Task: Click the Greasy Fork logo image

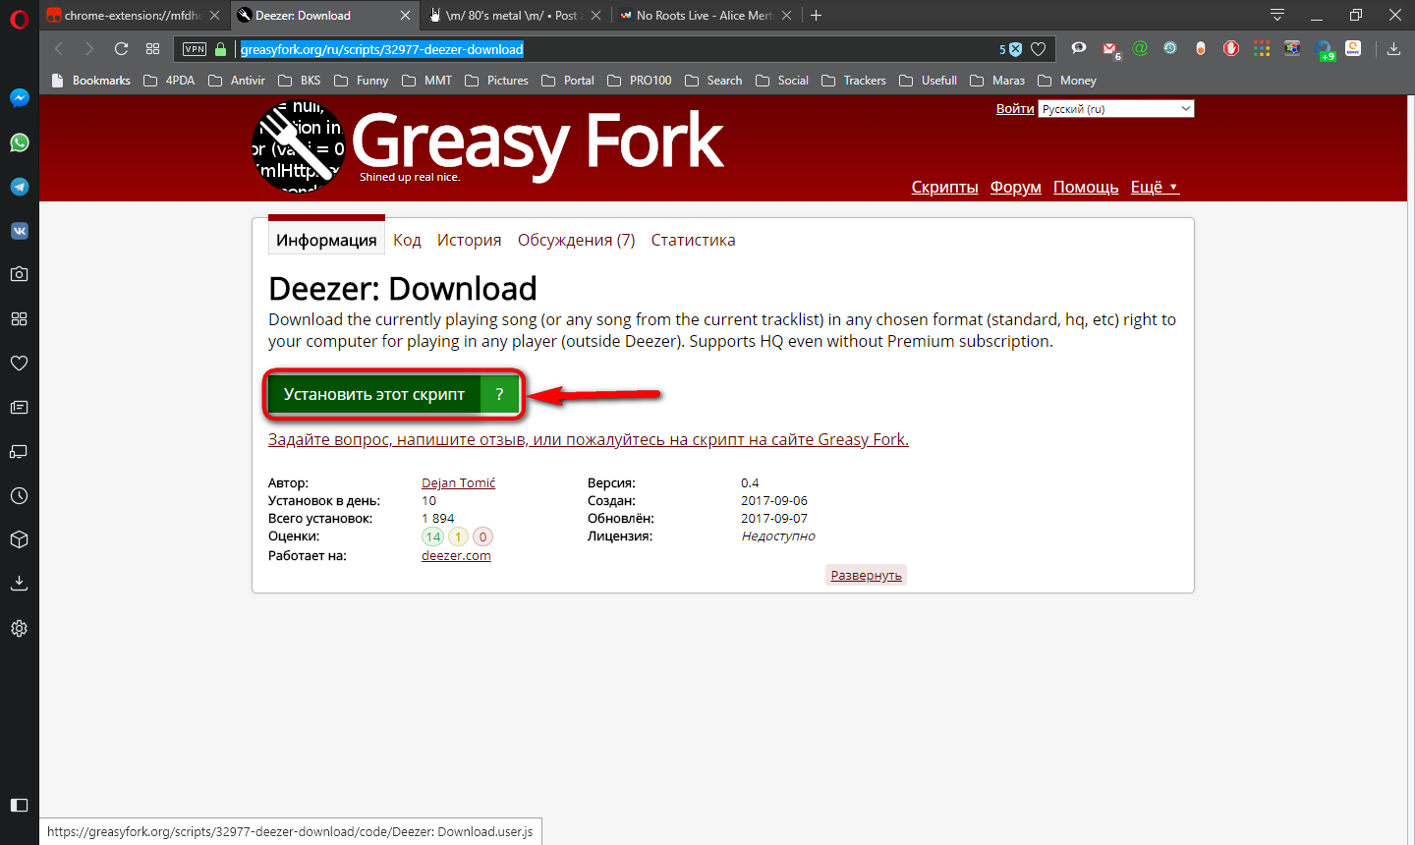Action: (x=299, y=147)
